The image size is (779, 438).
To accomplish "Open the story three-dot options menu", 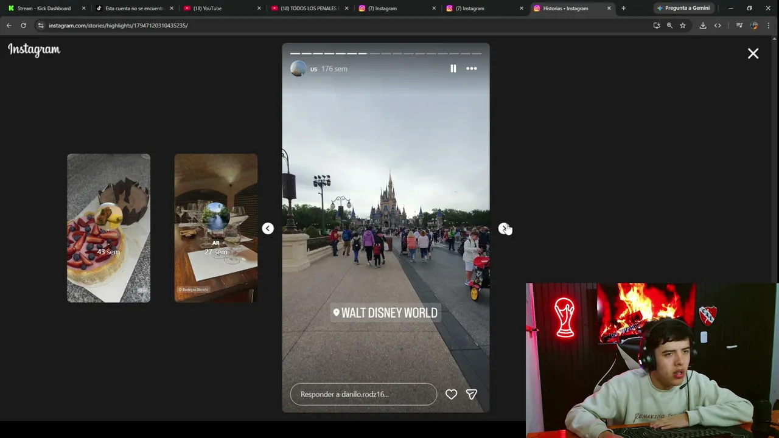I will 472,69.
